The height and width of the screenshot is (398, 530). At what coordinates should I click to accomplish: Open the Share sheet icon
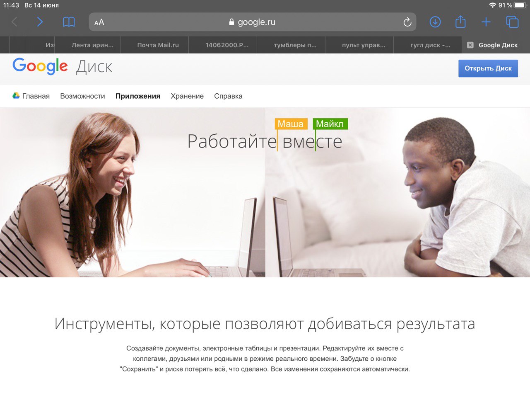pos(460,22)
